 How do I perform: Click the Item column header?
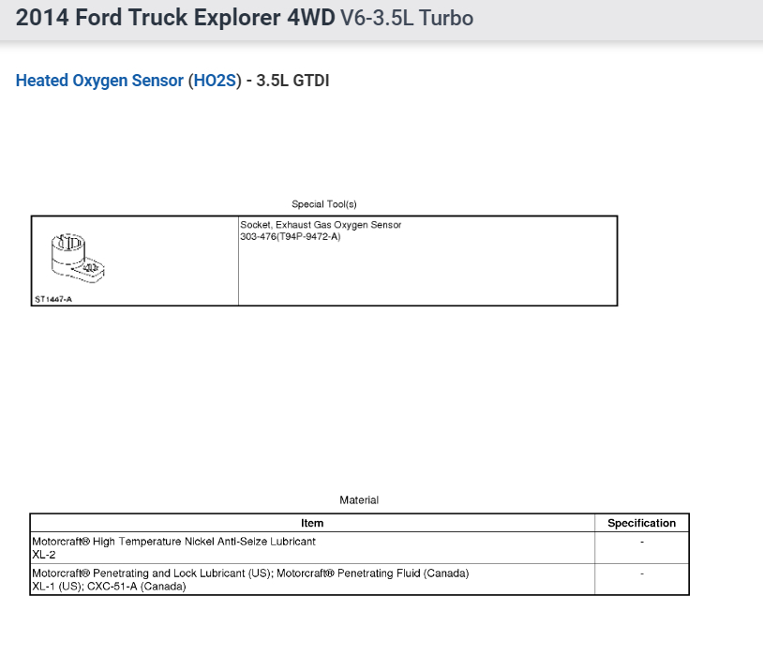[x=312, y=523]
